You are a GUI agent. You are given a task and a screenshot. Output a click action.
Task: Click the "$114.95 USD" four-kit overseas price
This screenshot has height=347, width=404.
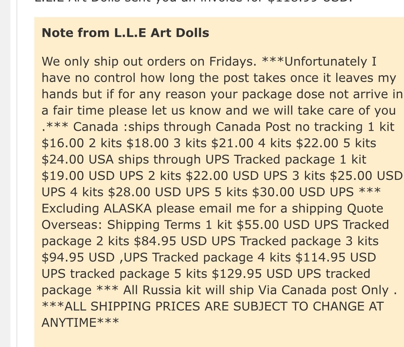(x=336, y=257)
